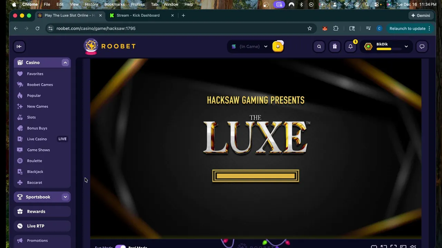The height and width of the screenshot is (248, 442).
Task: Enter fullscreen mode for the game
Action: pyautogui.click(x=393, y=247)
